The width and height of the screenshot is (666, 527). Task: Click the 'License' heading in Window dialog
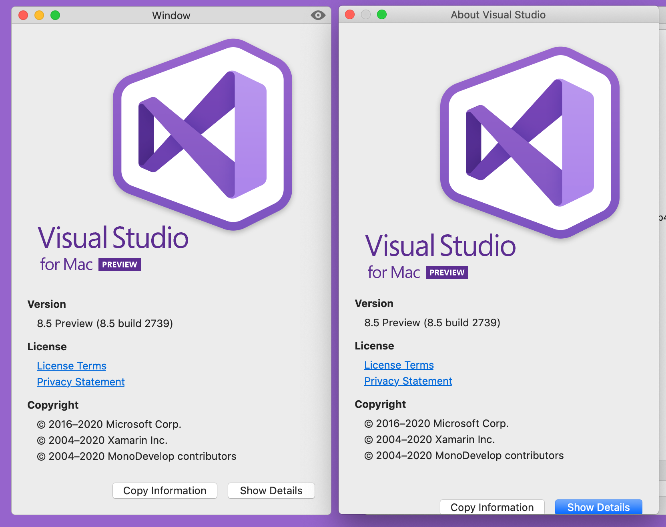(47, 347)
